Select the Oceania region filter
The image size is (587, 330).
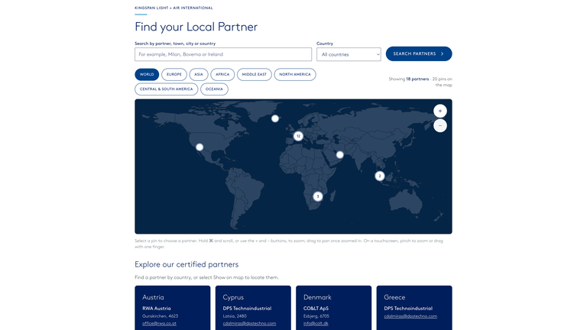coord(214,89)
